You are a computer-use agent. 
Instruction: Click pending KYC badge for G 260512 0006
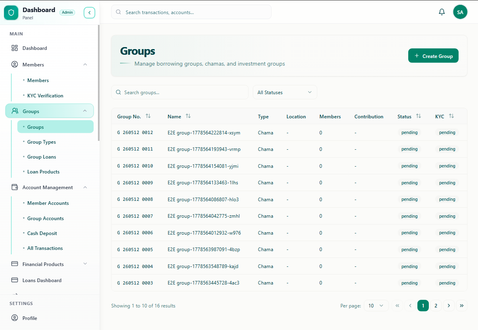tap(447, 233)
